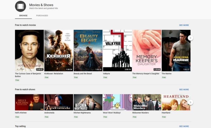211x128 pixels.
Task: Open the Wow! Wow! Wubbzy! thumbnail
Action: pos(117,102)
